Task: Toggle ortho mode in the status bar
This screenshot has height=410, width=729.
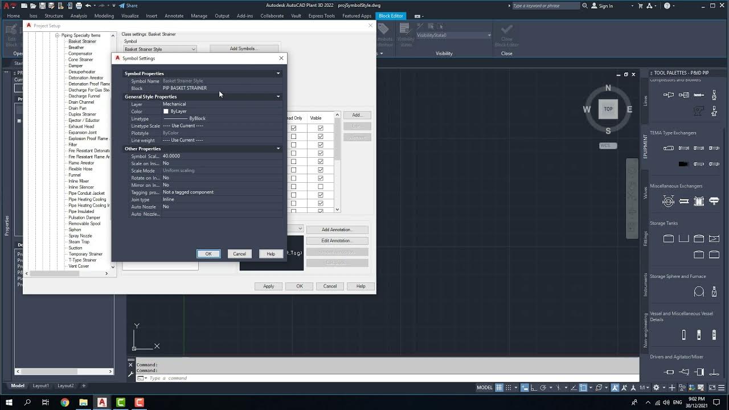Action: pos(534,388)
